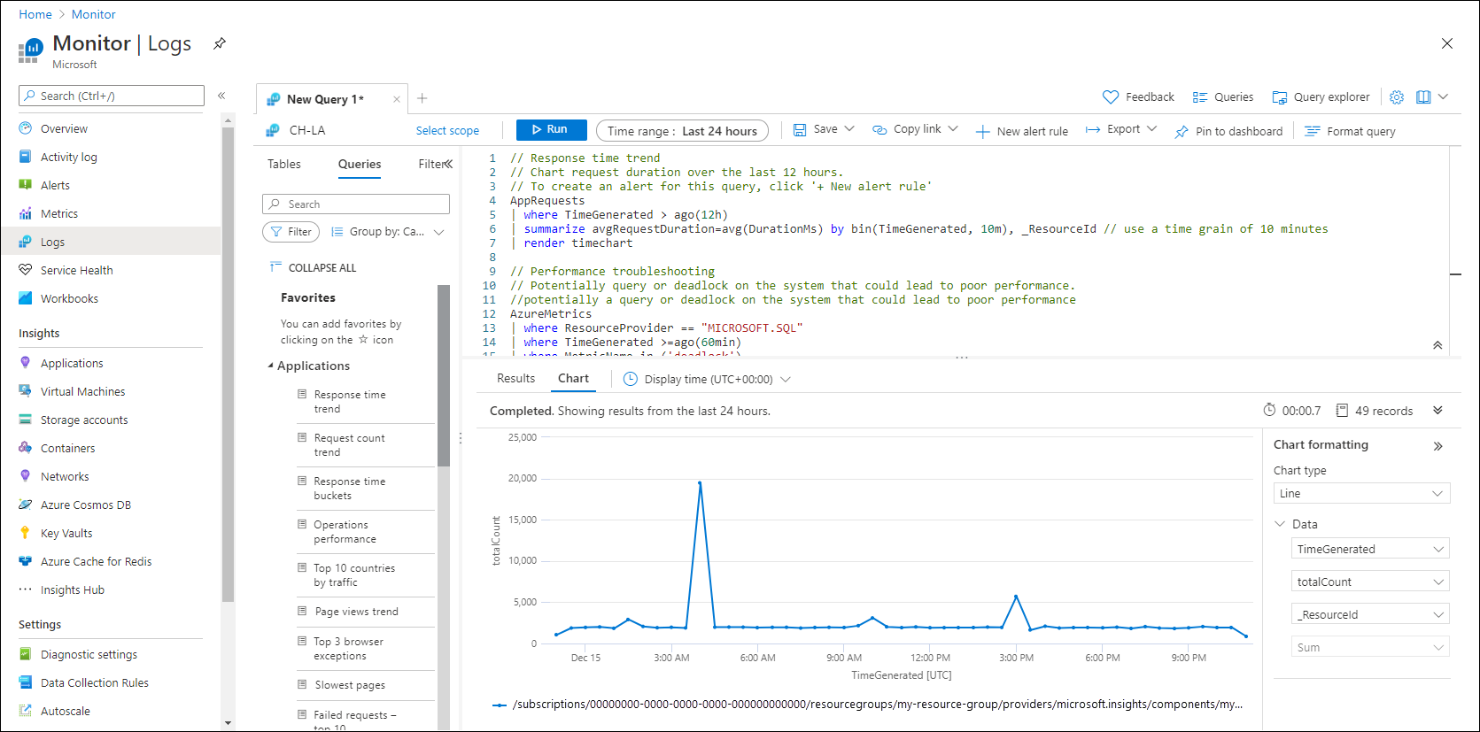Add a new query tab

pyautogui.click(x=422, y=98)
